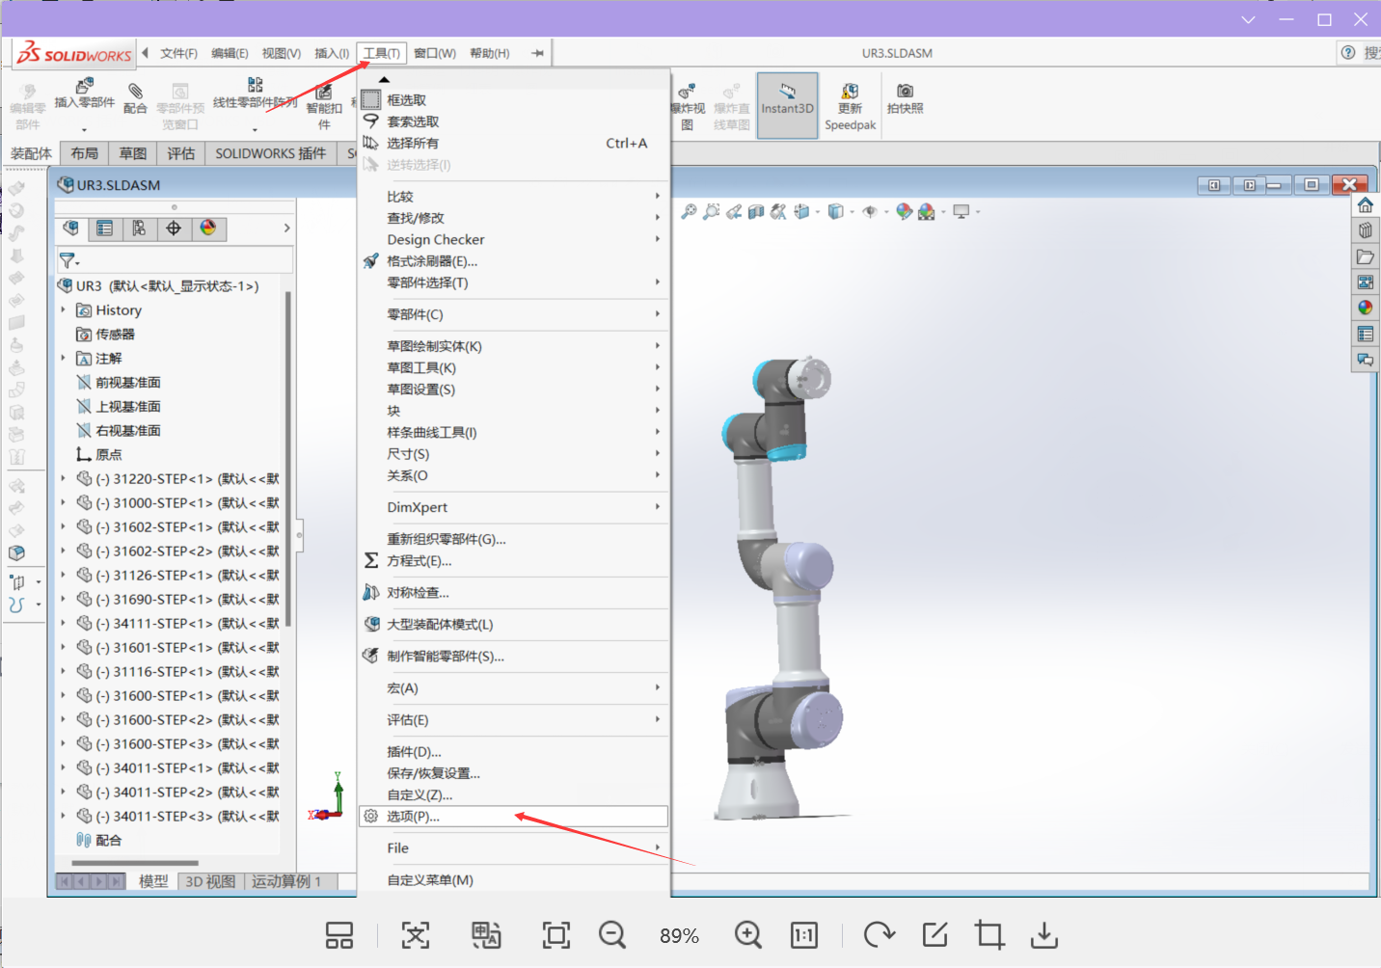Open the DisplayManager color ball tab

208,229
